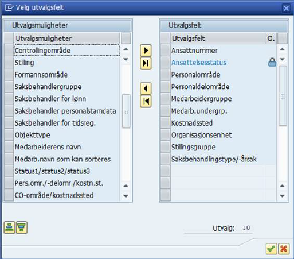Move selected field left with single arrow
Screen dimensions: 294x259
[x=146, y=88]
